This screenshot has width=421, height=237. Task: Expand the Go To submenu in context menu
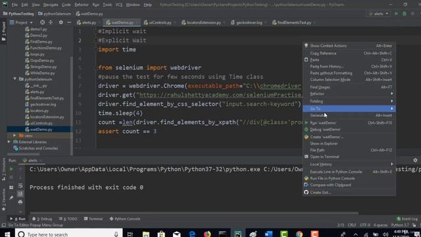[x=349, y=109]
